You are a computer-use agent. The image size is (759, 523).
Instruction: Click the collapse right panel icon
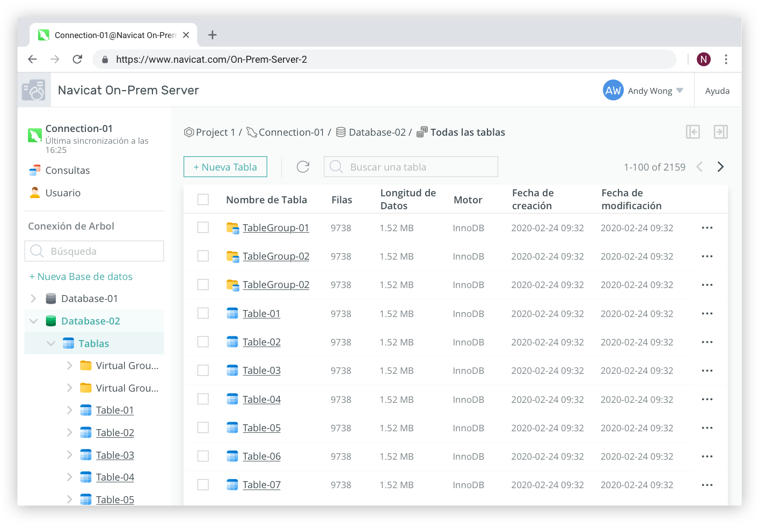point(721,132)
